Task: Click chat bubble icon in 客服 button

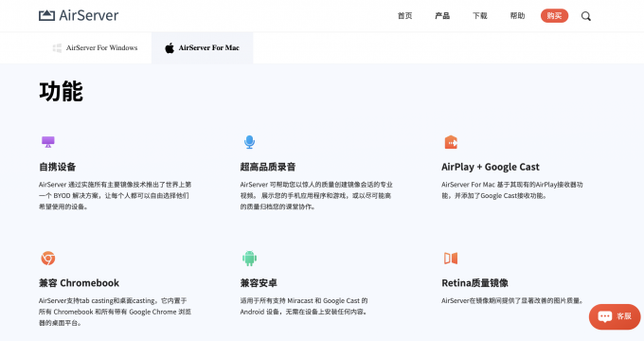Action: click(605, 316)
